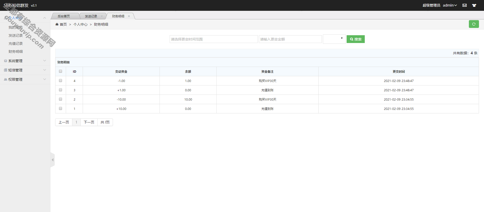
Task: Click the home icon in breadcrumb
Action: pyautogui.click(x=57, y=24)
